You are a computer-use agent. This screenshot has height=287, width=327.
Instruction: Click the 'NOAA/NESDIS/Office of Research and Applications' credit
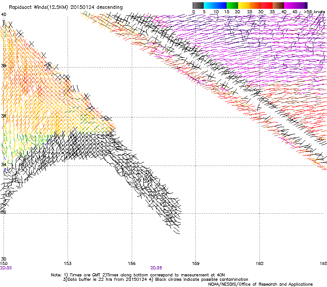coord(260,284)
